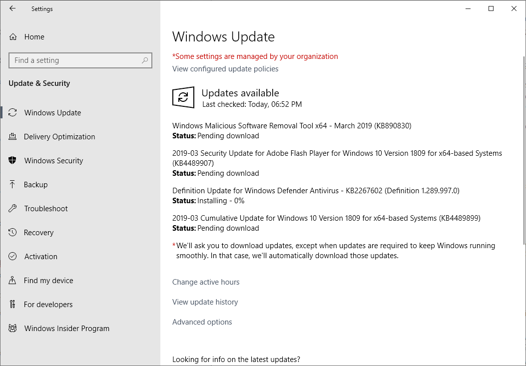
Task: Open Change active hours link
Action: (206, 282)
